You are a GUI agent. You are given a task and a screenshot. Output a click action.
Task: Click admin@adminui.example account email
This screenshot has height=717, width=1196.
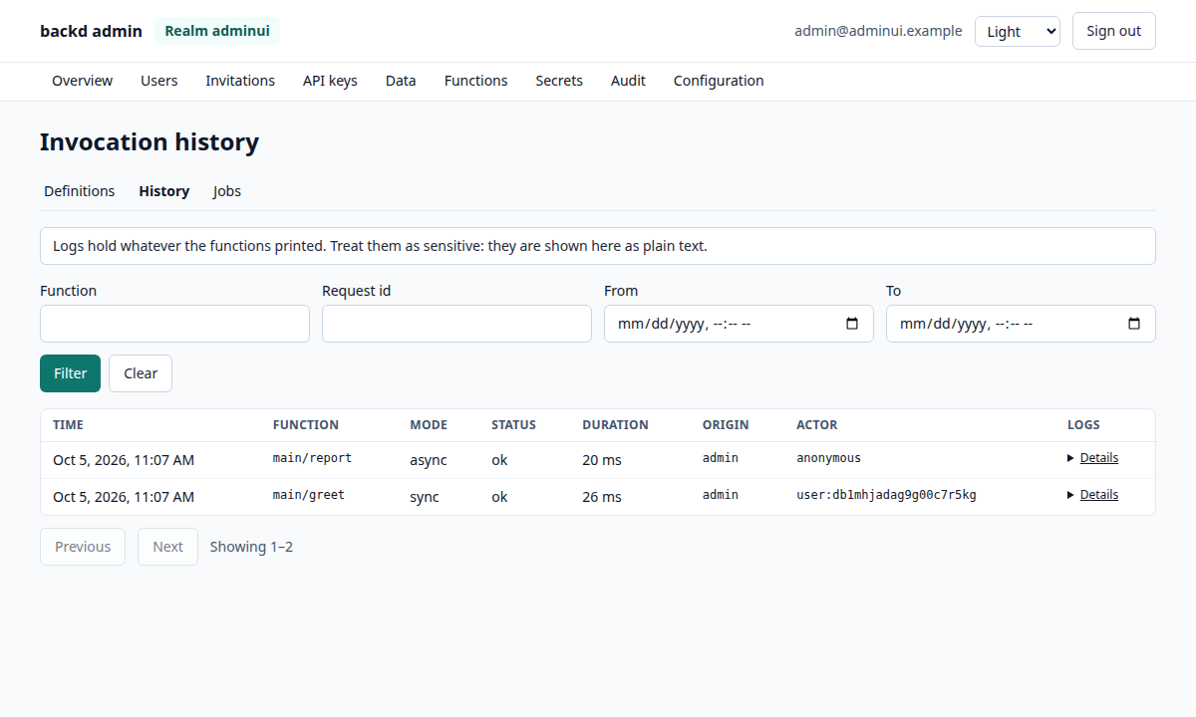(x=878, y=31)
